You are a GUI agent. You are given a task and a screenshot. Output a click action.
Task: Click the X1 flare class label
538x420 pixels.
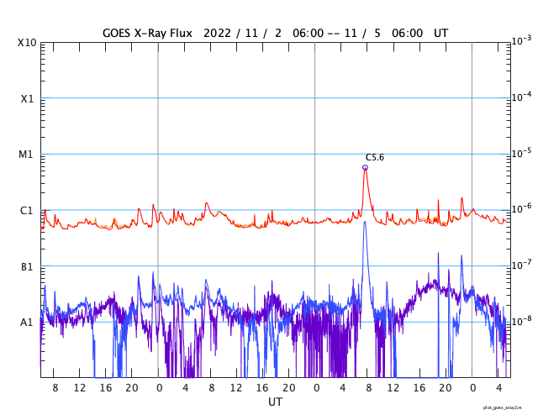coord(28,99)
